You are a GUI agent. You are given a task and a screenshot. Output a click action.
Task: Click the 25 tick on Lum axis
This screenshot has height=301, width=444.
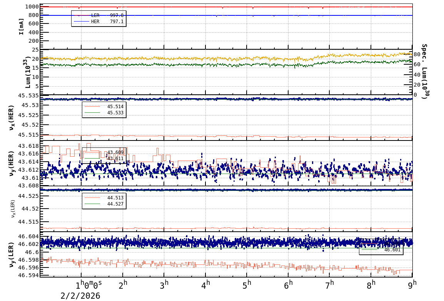pyautogui.click(x=35, y=50)
